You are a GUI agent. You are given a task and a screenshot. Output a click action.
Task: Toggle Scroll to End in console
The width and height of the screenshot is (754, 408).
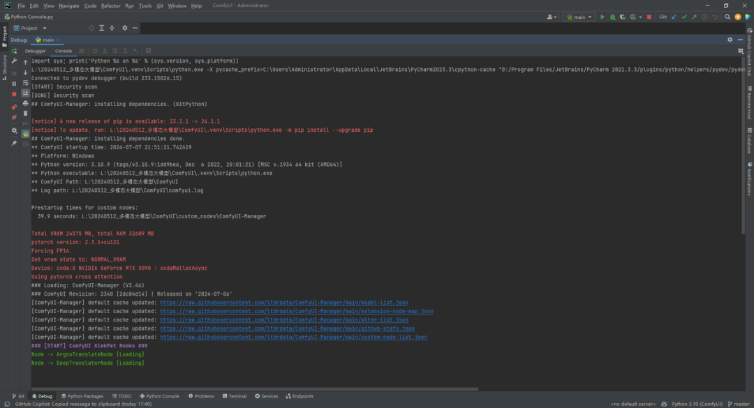coord(26,93)
